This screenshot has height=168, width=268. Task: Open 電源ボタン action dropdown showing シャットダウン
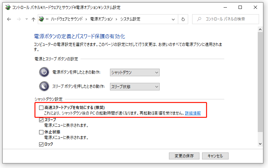pos(135,73)
